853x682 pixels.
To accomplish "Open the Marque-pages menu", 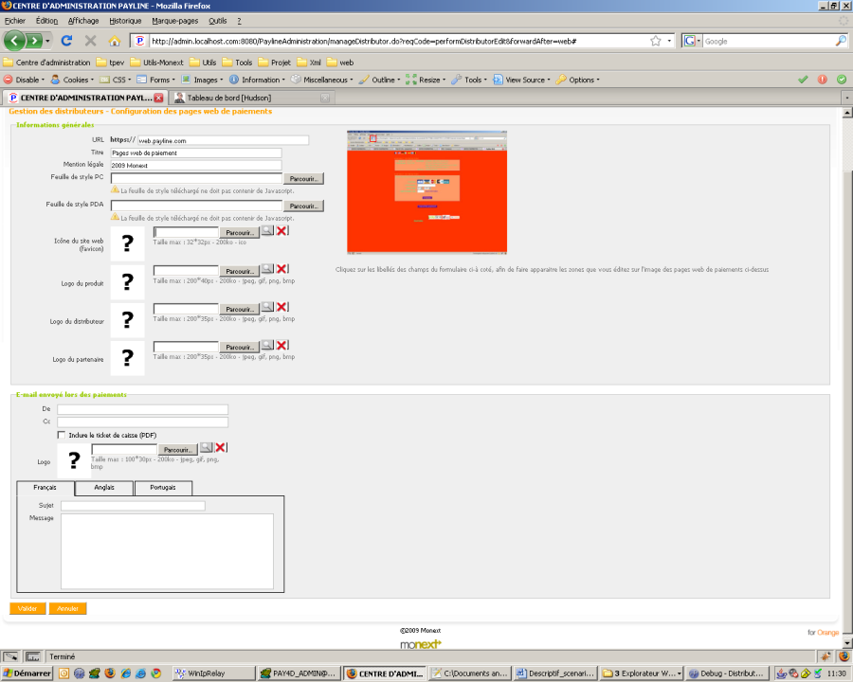I will pos(174,21).
